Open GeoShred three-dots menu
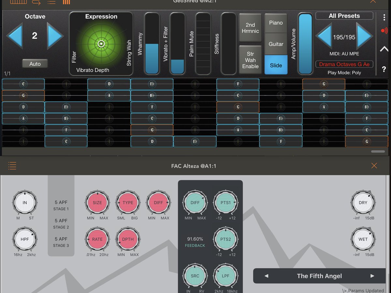 384,18
